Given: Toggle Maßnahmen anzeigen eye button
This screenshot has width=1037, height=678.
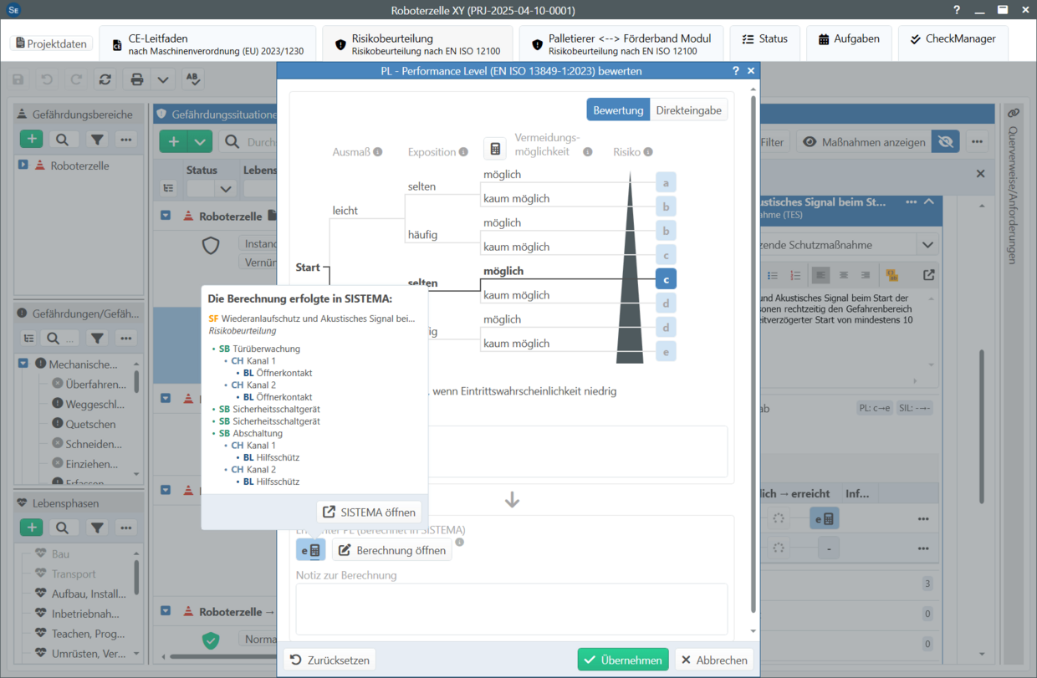Looking at the screenshot, I should [864, 142].
